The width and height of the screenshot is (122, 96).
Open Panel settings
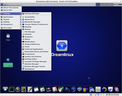pos(36,47)
